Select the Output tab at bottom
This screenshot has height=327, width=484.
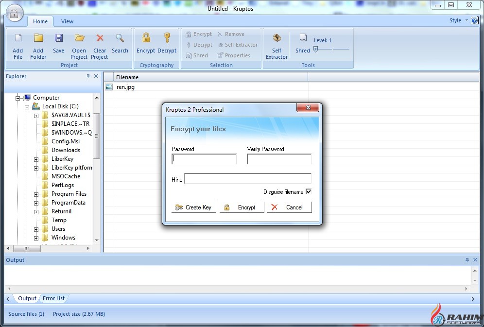[27, 298]
